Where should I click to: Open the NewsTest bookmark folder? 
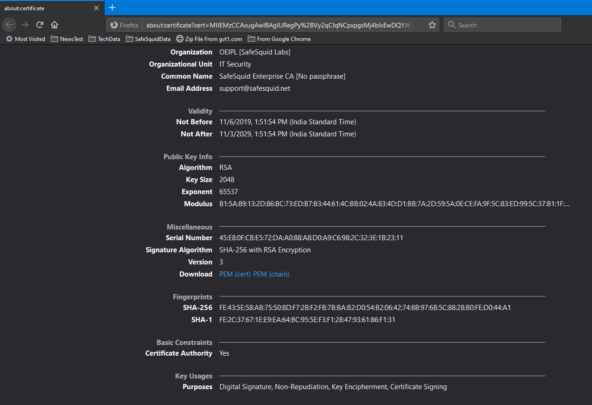(67, 39)
